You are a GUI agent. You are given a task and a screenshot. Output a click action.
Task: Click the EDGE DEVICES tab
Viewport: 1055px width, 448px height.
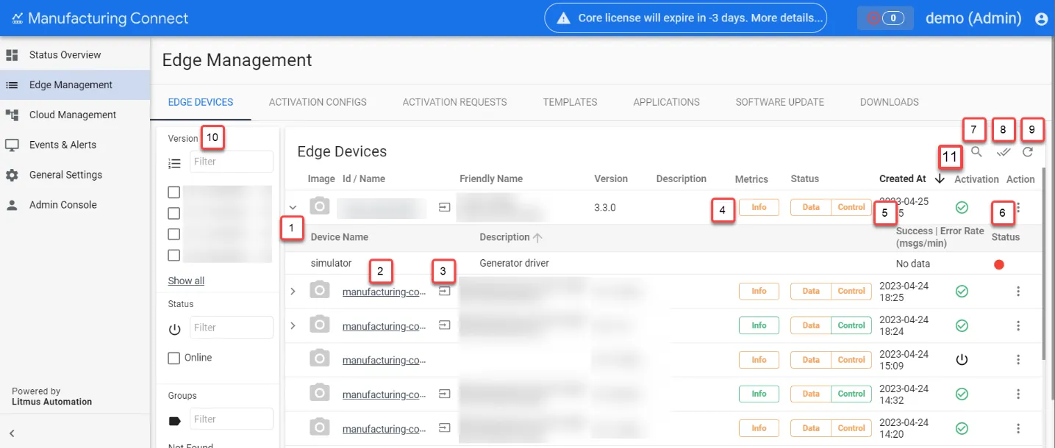[x=201, y=102]
